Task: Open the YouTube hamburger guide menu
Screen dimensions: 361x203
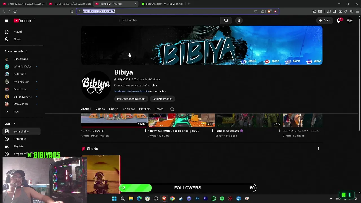Action: [x=7, y=20]
